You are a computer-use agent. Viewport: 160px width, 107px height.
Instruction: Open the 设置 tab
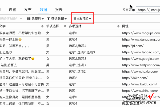tap(12, 10)
